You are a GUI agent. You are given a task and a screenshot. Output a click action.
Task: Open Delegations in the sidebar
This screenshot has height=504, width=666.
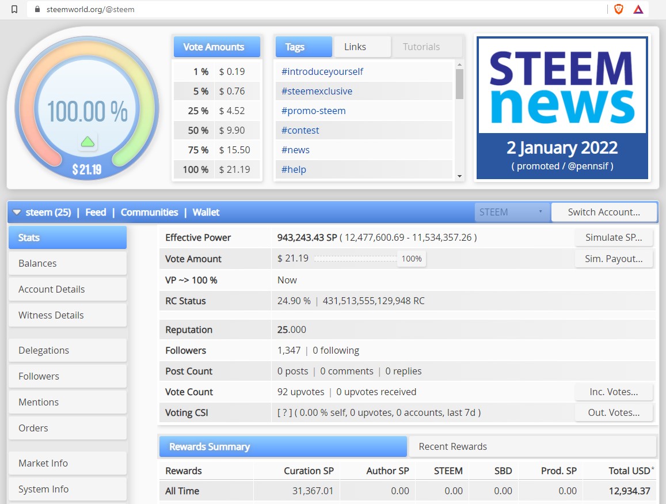point(67,351)
